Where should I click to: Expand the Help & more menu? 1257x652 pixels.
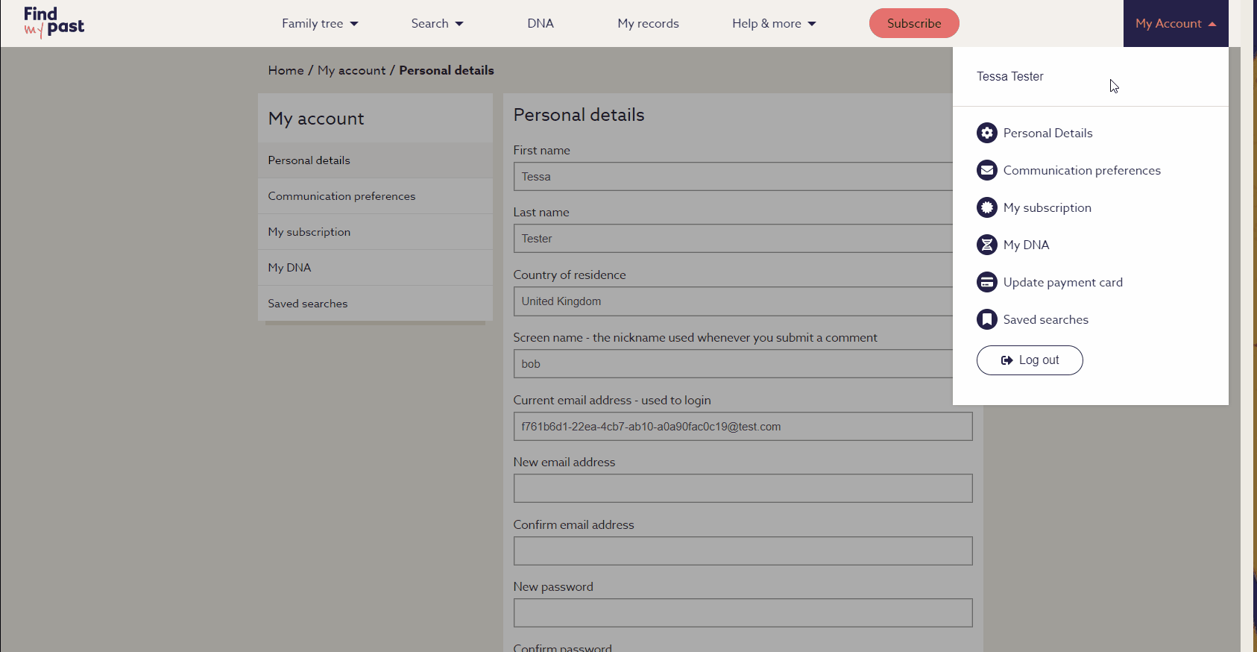(773, 24)
